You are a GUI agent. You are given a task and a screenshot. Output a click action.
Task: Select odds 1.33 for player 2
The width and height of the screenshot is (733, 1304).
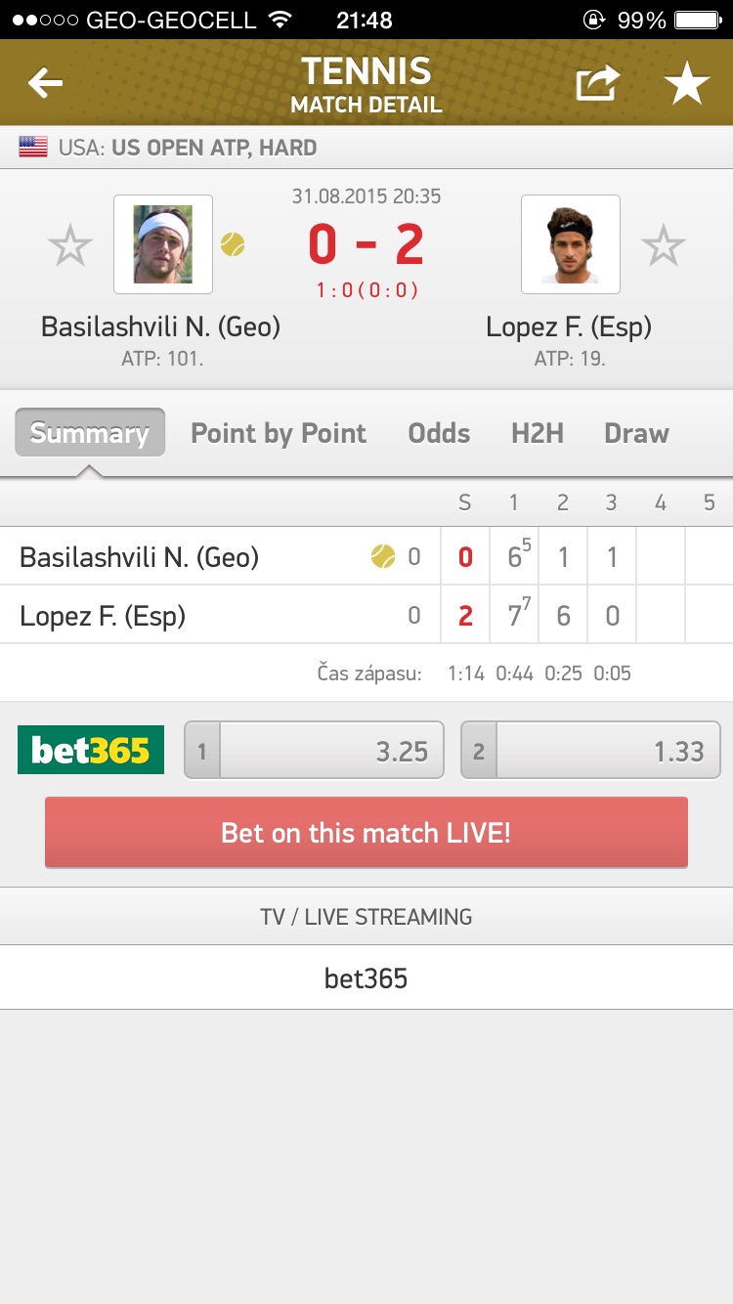tap(590, 750)
